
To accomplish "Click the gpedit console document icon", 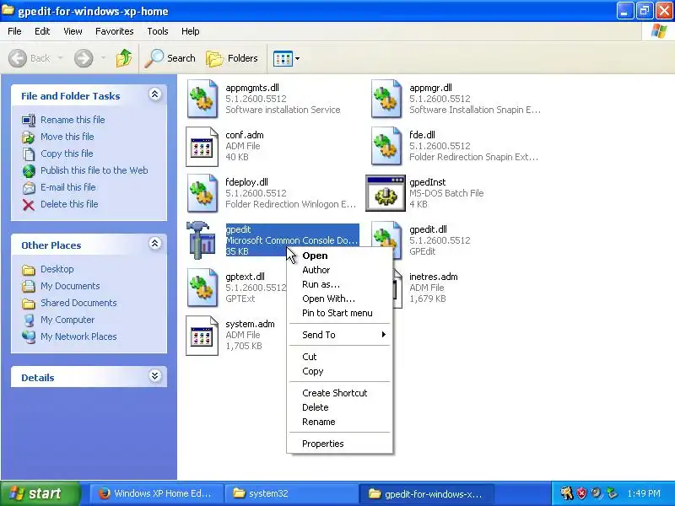I will [x=201, y=240].
